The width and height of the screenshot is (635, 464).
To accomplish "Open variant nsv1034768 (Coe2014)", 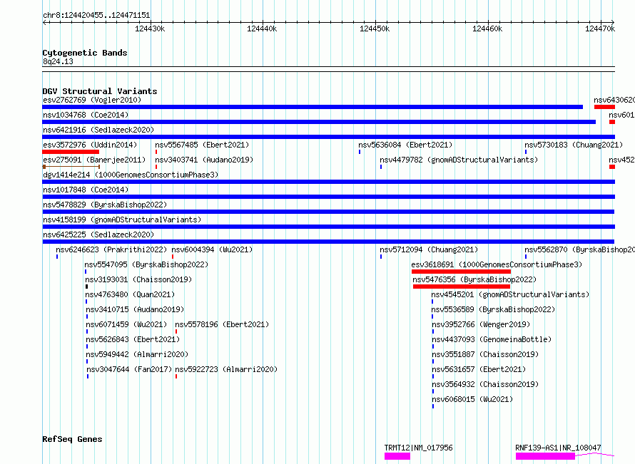I will (86, 115).
